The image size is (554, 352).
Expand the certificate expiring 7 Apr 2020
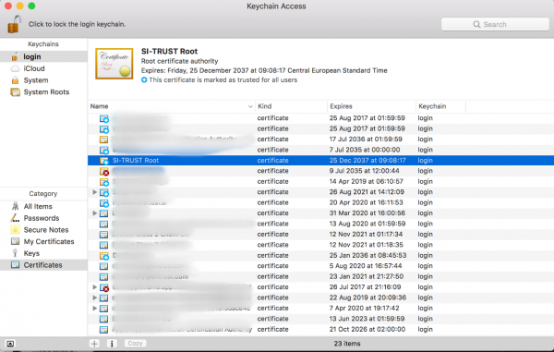tap(94, 309)
